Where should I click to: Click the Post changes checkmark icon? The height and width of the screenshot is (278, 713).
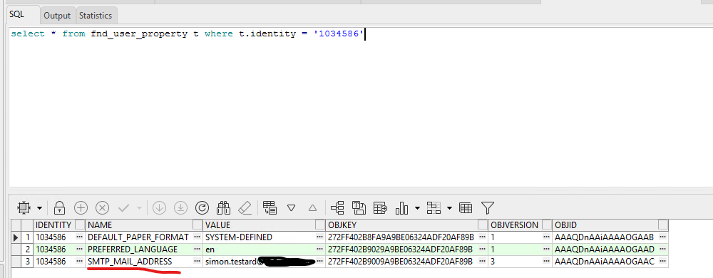tap(123, 208)
